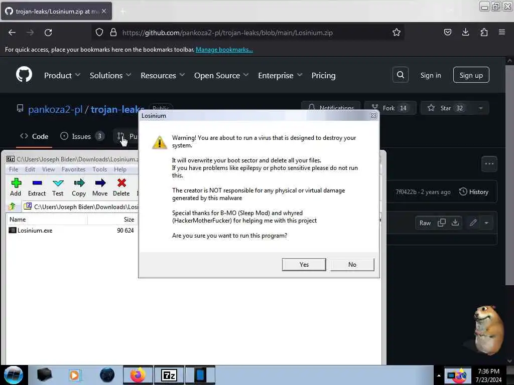
Task: Switch to the Issues tab
Action: point(82,136)
